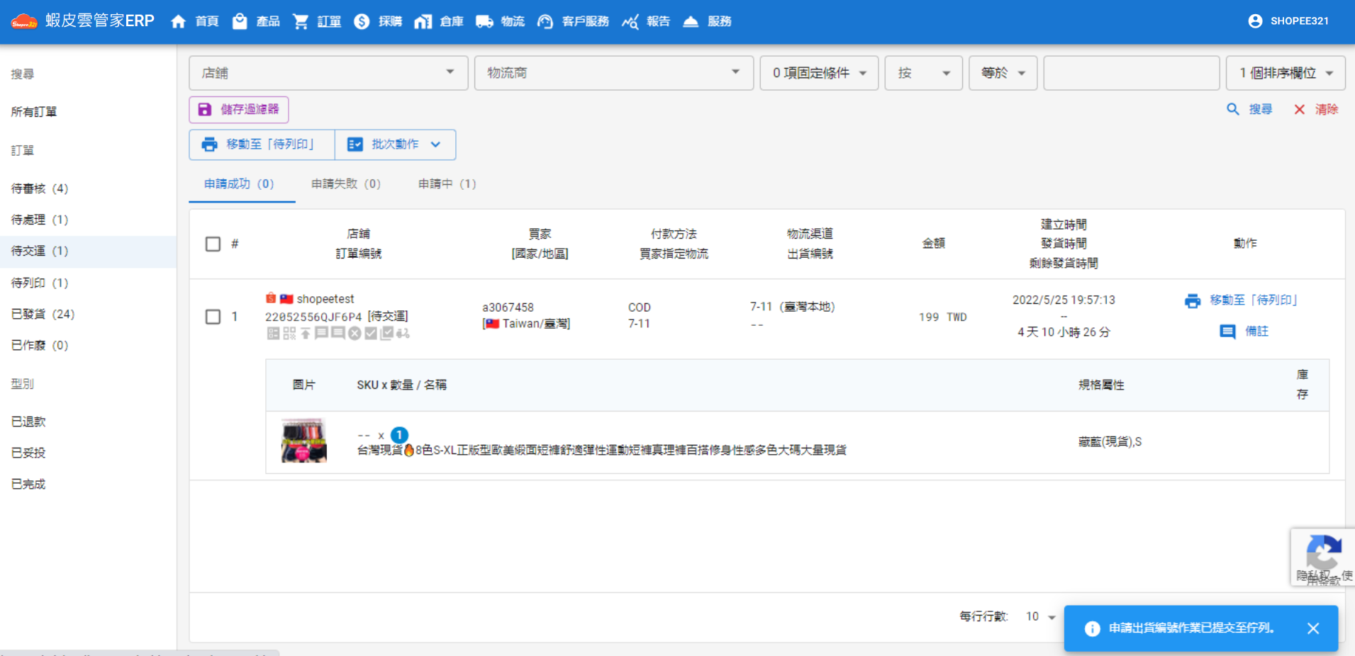Select 所有訂單 in the sidebar
1355x656 pixels.
pyautogui.click(x=88, y=112)
